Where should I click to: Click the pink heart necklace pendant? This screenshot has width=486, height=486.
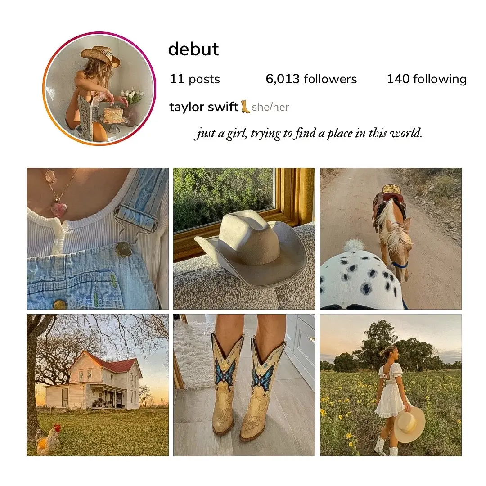58,209
